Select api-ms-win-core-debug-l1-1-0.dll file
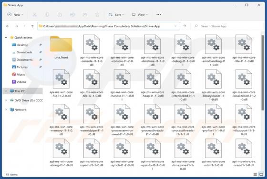 (x=183, y=50)
